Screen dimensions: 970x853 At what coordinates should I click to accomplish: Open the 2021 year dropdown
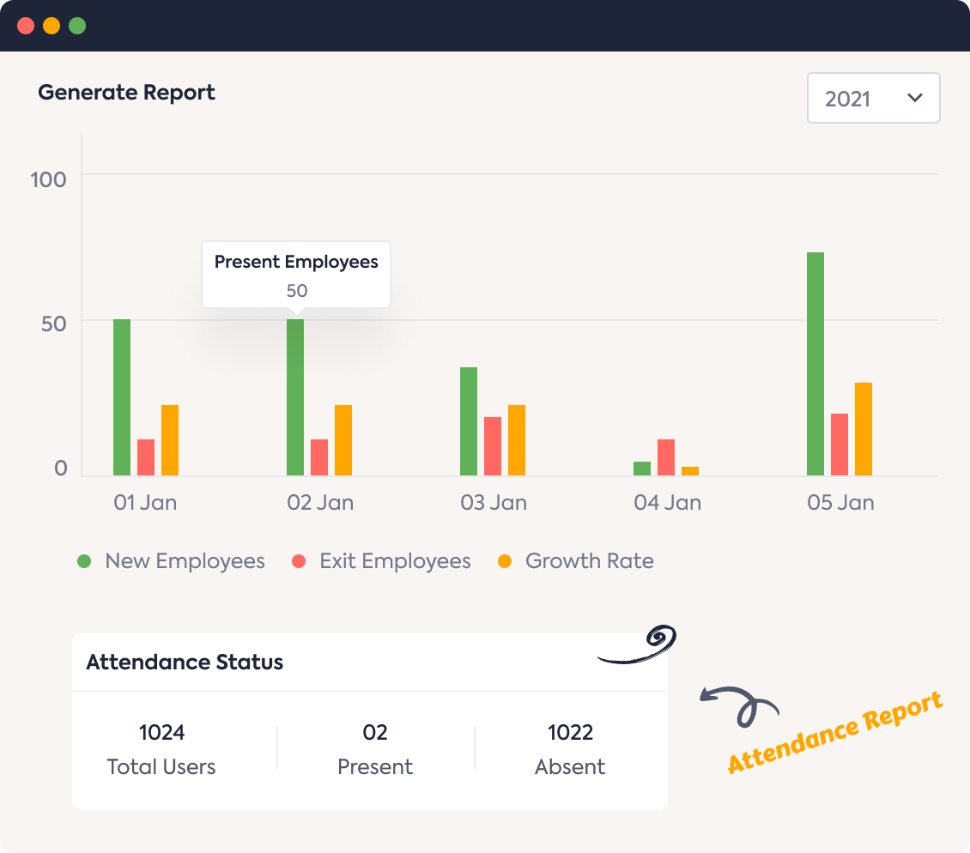[873, 98]
